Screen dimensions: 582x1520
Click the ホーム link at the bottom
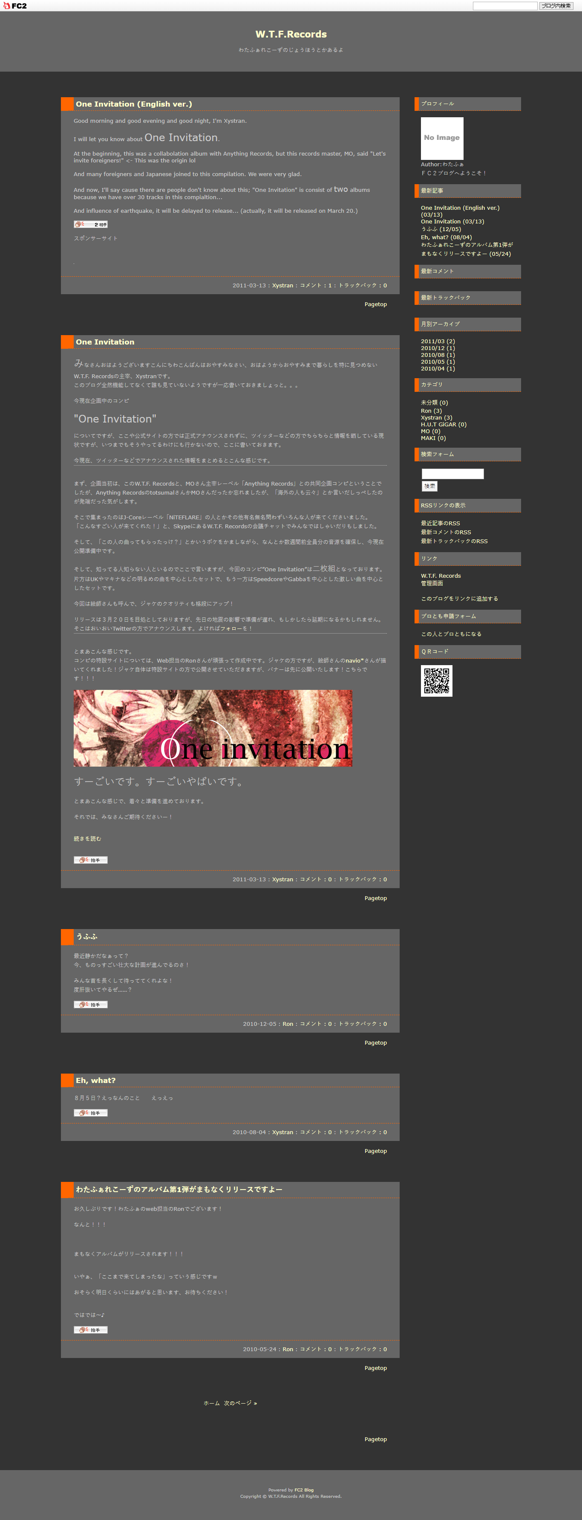pos(211,1403)
